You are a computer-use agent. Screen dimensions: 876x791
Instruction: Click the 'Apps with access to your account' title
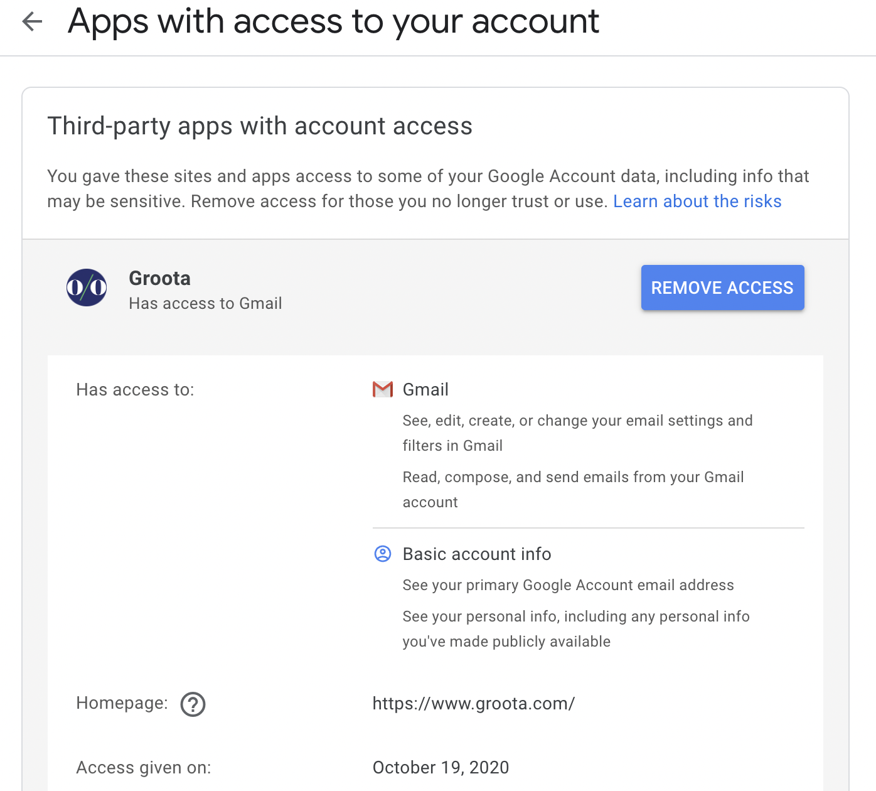[x=333, y=22]
